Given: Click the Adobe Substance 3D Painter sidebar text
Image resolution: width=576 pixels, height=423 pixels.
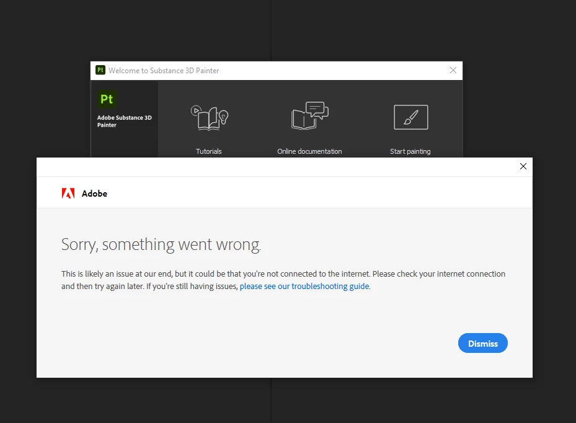Looking at the screenshot, I should tap(124, 122).
